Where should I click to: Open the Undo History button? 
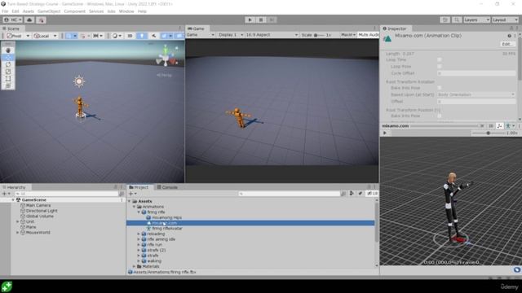pyautogui.click(x=445, y=20)
